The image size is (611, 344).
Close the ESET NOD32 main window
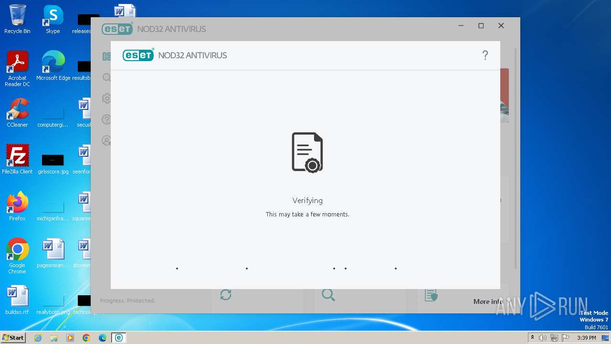coord(501,26)
